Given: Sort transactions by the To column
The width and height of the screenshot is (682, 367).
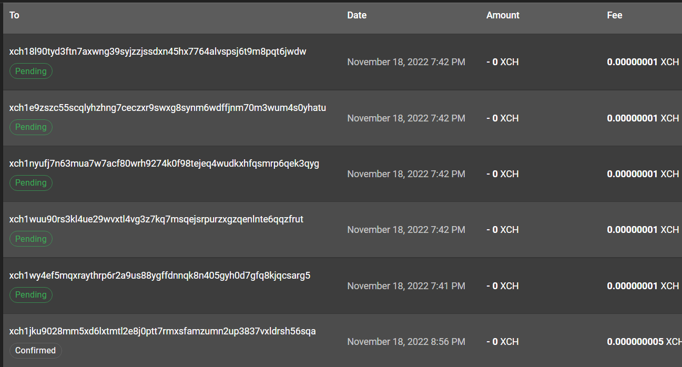Looking at the screenshot, I should 14,15.
